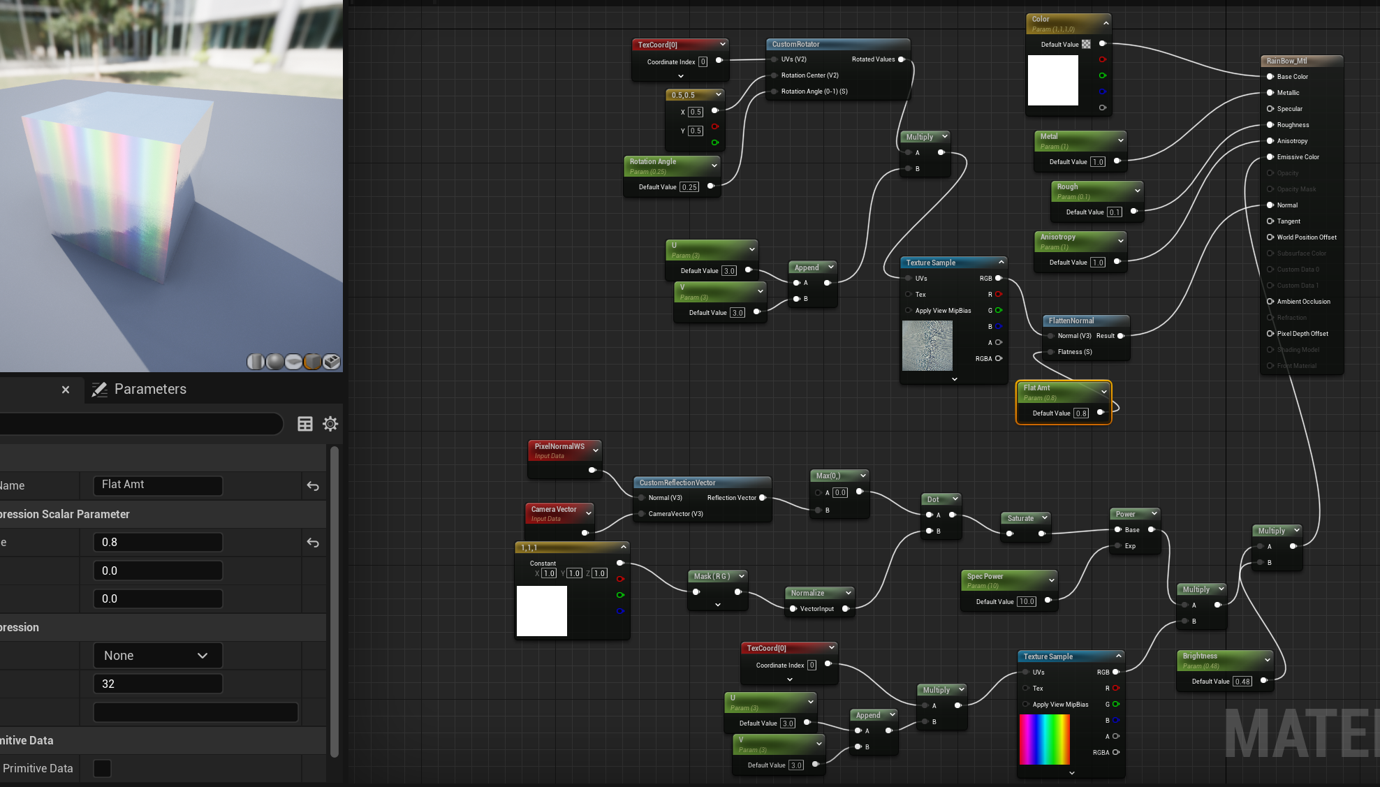1380x787 pixels.
Task: Select plane preview mesh icon
Action: coord(293,361)
